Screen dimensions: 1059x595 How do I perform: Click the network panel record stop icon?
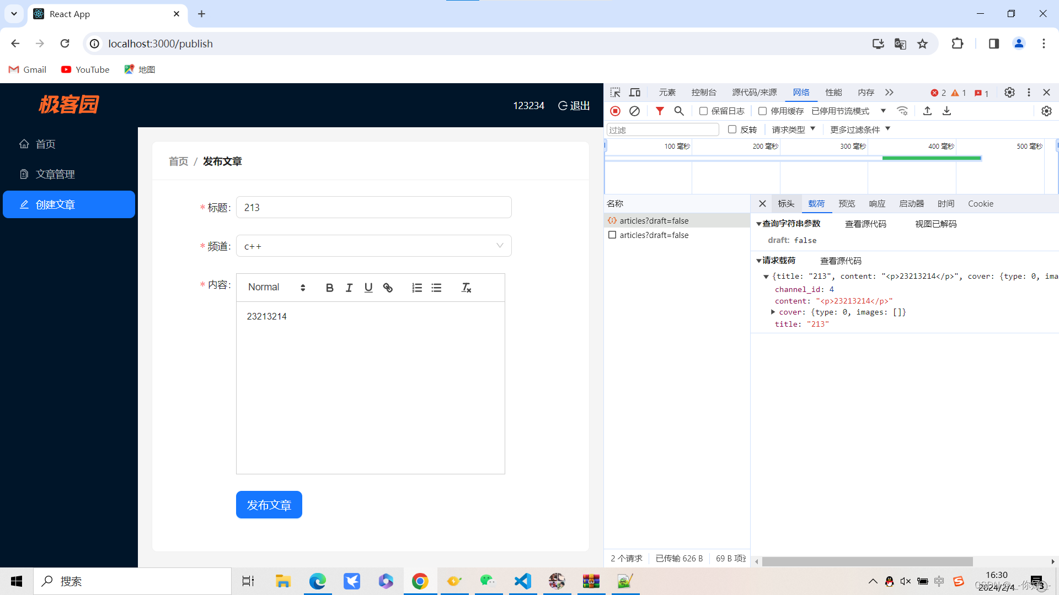[616, 110]
